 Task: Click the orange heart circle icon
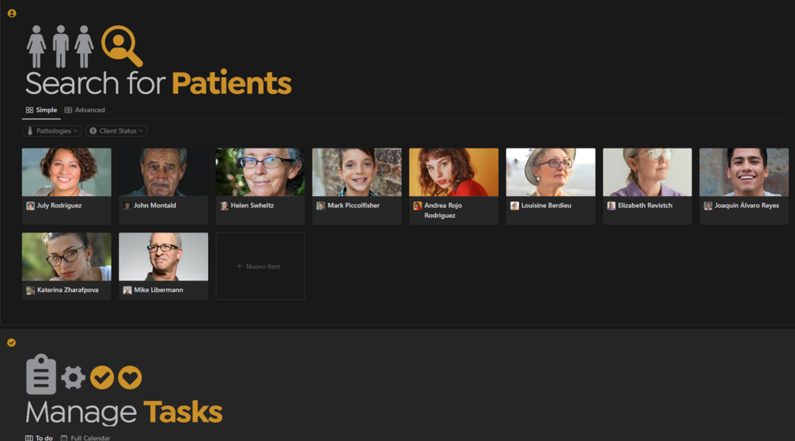tap(130, 378)
